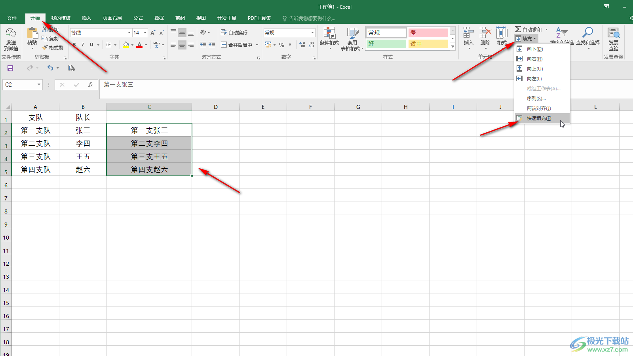Open the font size dropdown showing 14
The width and height of the screenshot is (633, 356).
pos(145,32)
